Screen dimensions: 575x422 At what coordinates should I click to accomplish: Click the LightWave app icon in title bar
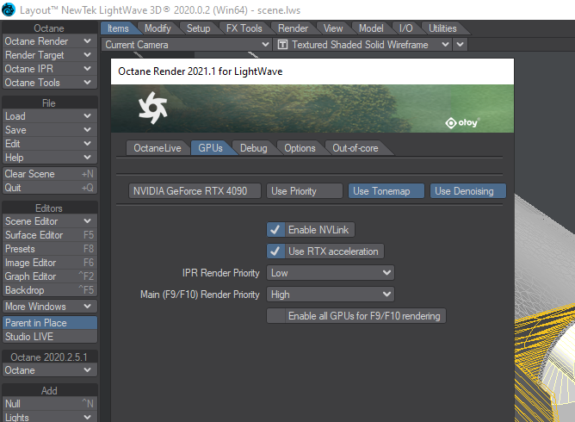pyautogui.click(x=9, y=9)
